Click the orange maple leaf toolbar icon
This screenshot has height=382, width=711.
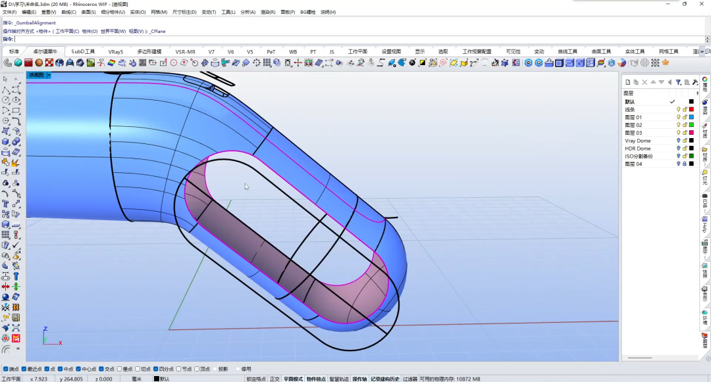pyautogui.click(x=665, y=62)
